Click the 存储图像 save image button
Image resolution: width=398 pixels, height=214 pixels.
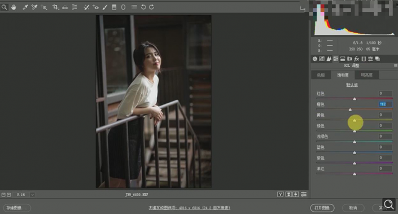tap(17, 208)
